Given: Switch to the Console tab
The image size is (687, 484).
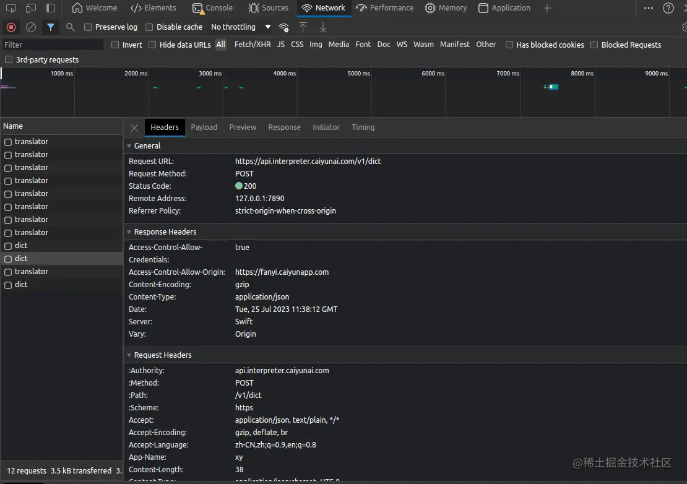Looking at the screenshot, I should [x=212, y=8].
